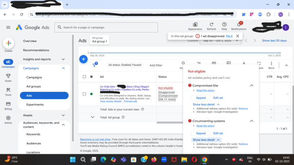Click the Create plus button
This screenshot has height=165, width=294.
[x=9, y=43]
